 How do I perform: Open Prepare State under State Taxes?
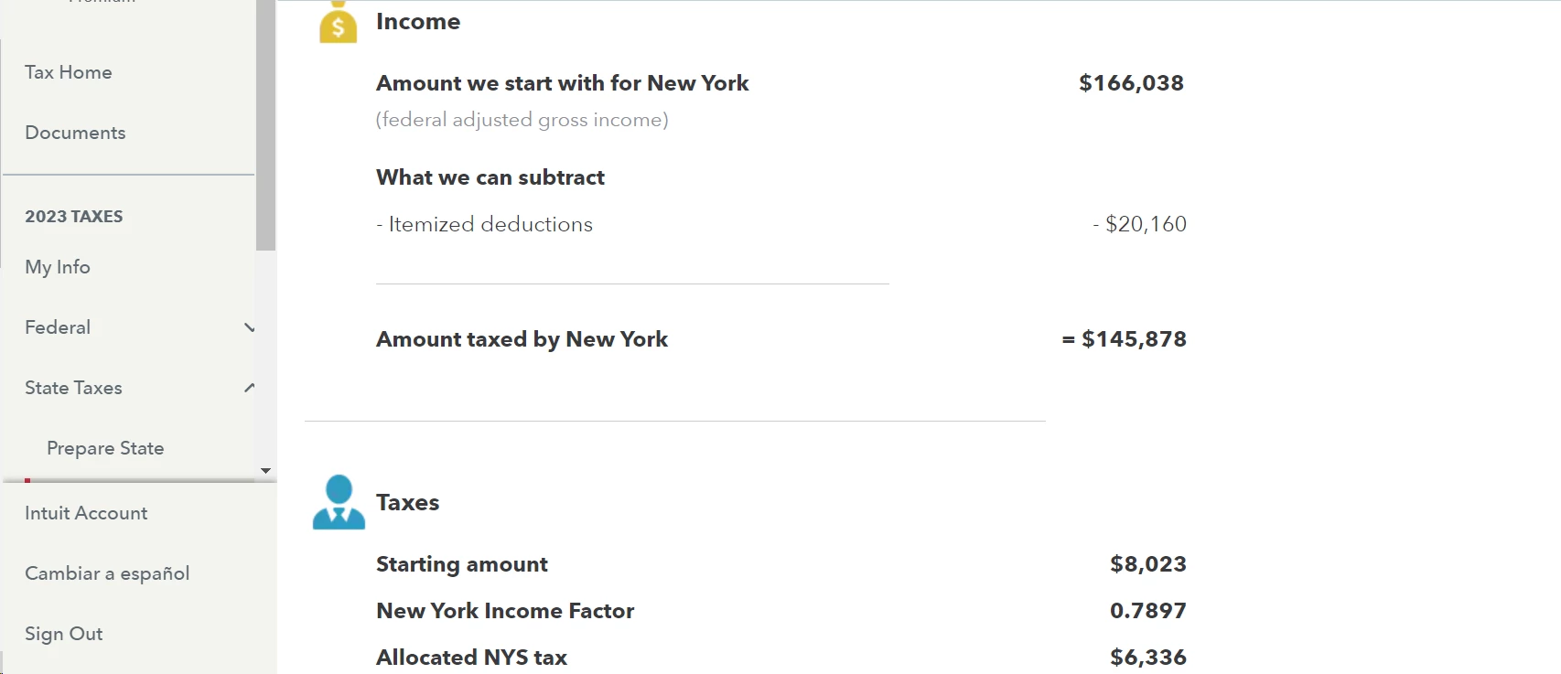(x=105, y=448)
